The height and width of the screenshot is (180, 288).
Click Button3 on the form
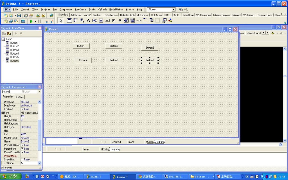[150, 48]
